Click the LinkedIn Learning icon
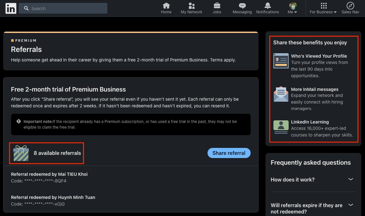The height and width of the screenshot is (216, 365). click(281, 127)
